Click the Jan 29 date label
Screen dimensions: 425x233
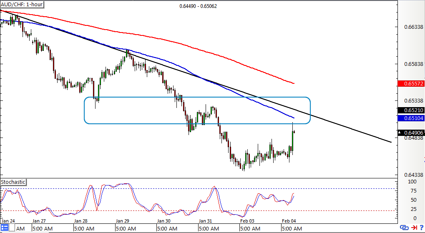pyautogui.click(x=123, y=220)
